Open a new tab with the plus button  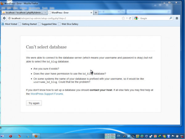[x=96, y=13]
